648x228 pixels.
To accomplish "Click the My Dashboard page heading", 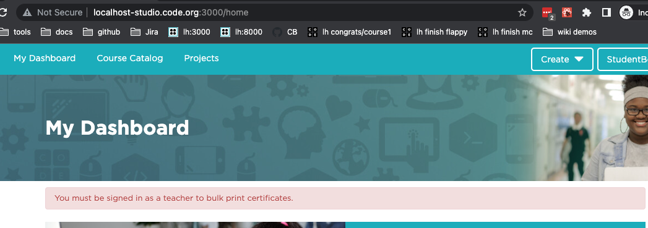I will point(117,128).
